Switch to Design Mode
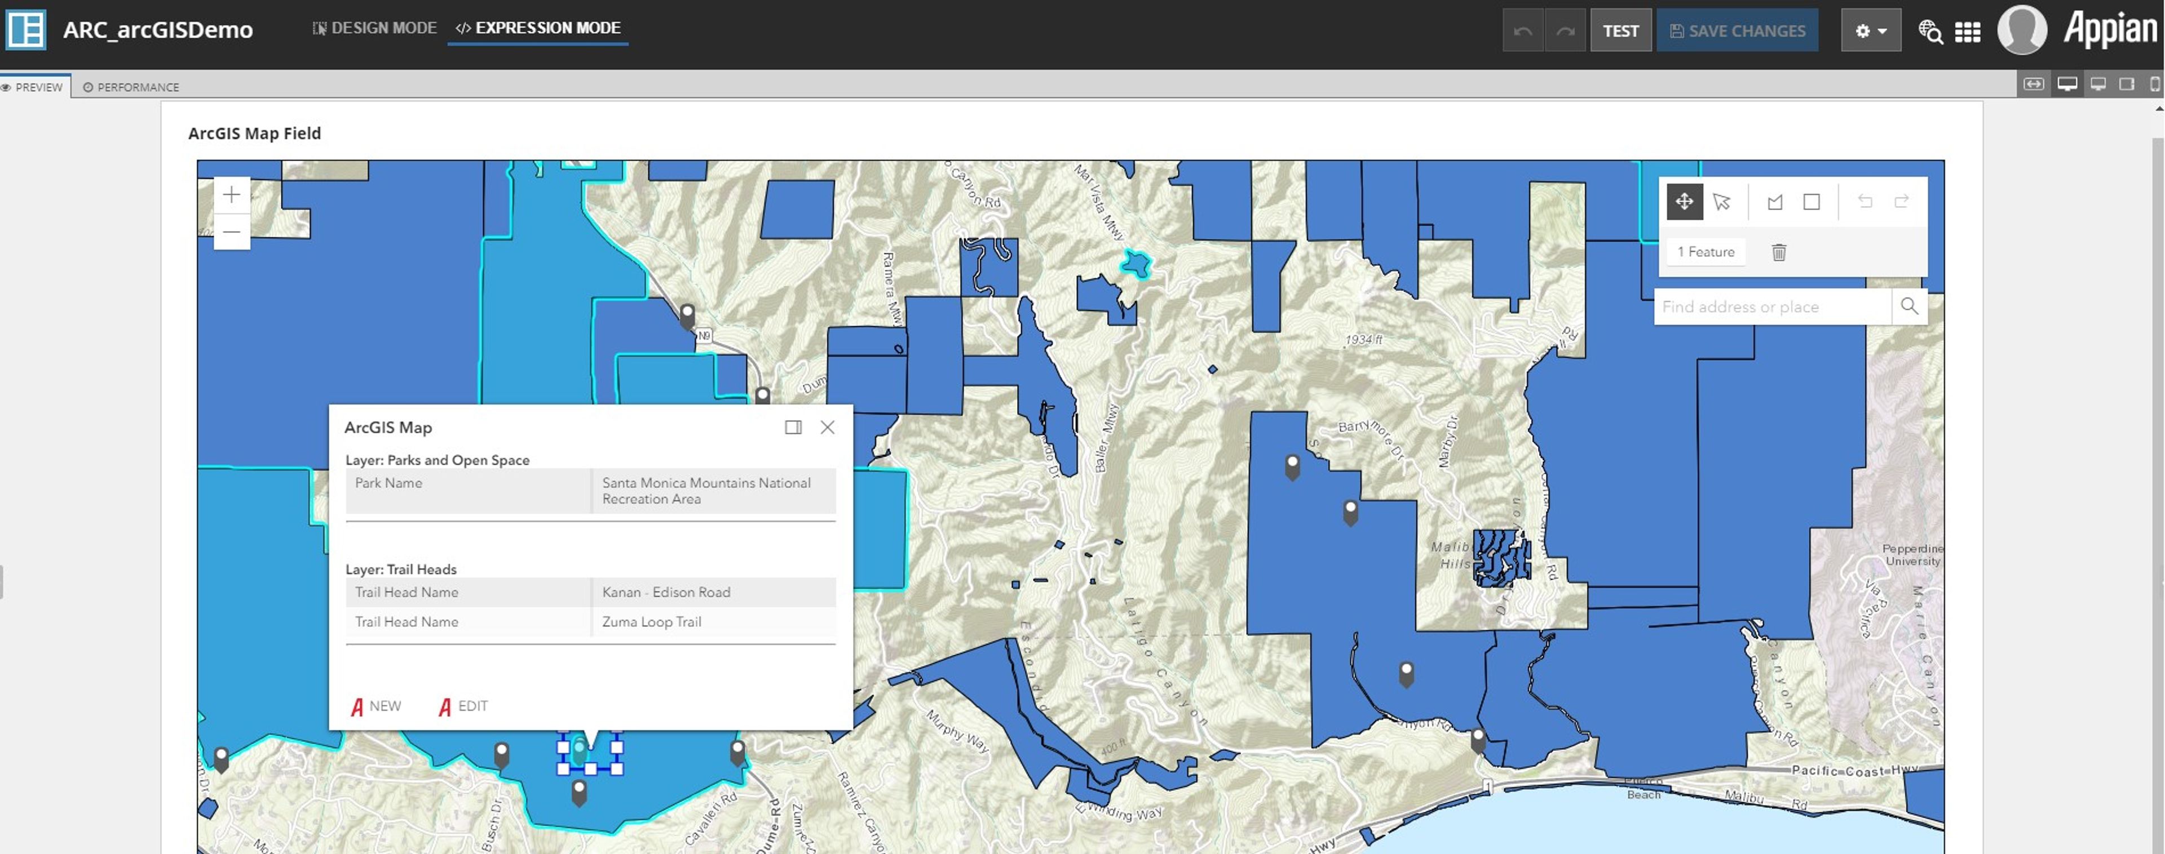2165x854 pixels. click(x=375, y=28)
